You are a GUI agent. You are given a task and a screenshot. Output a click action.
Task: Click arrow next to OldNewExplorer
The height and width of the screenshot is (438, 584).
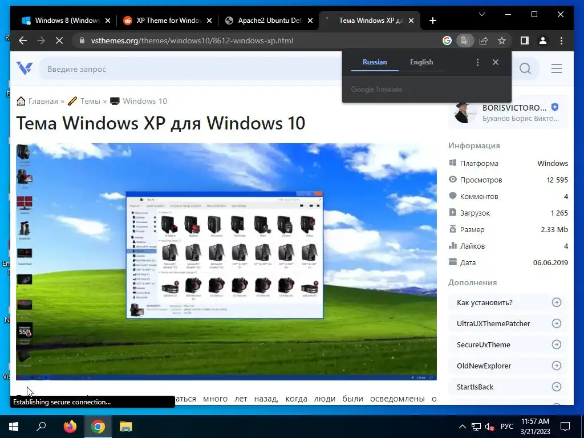[557, 366]
